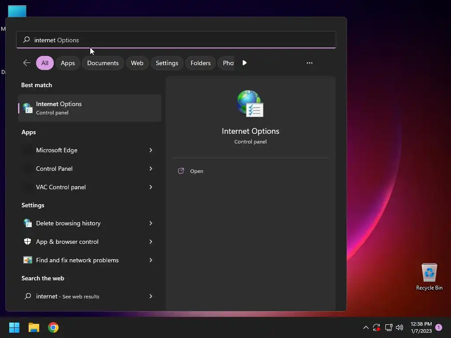Expand Find and fix network problems chevron

(x=151, y=260)
